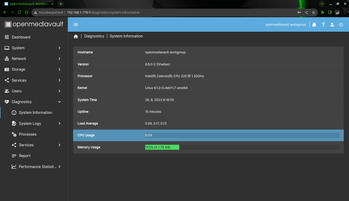Open the Dashboard grid icon

tap(7, 37)
